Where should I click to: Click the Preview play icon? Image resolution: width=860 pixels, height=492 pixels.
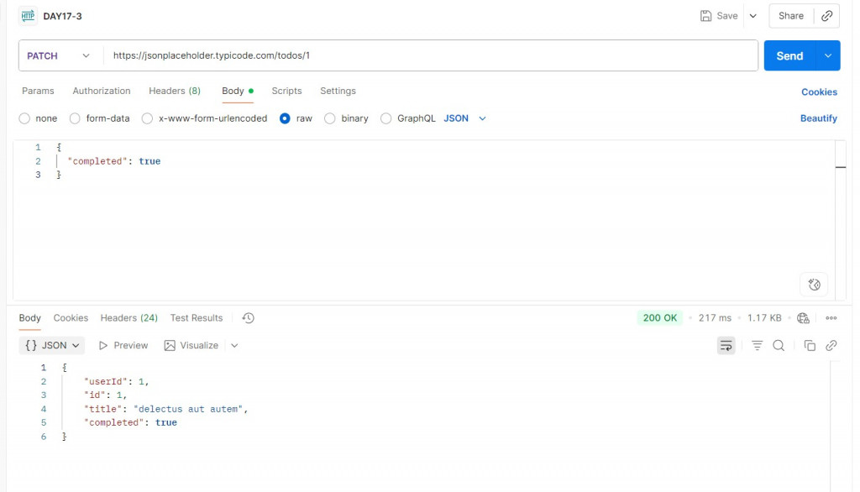103,346
